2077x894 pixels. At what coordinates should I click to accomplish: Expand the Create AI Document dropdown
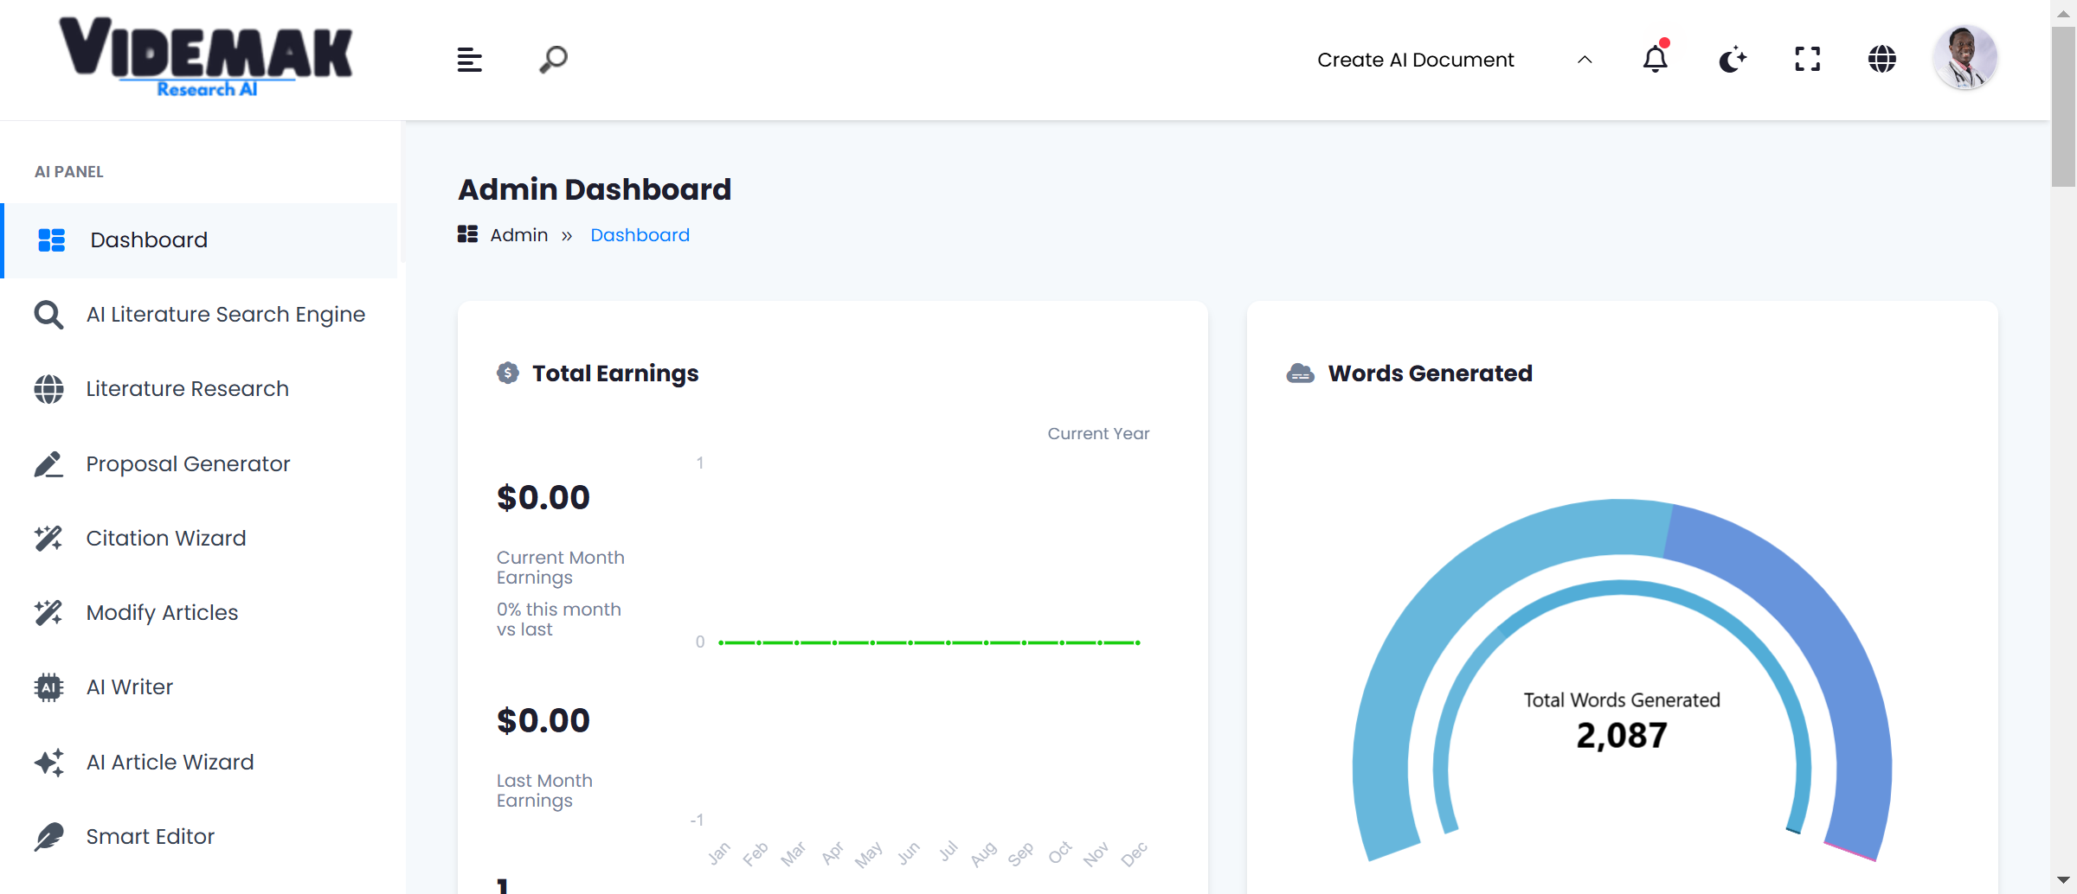click(1415, 60)
